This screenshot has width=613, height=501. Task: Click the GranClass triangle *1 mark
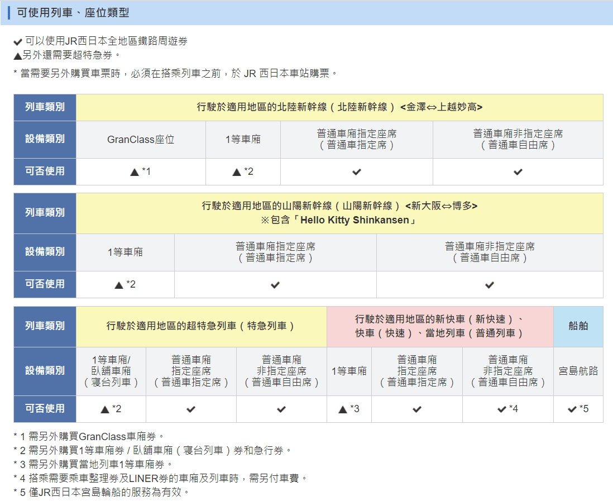click(x=140, y=172)
